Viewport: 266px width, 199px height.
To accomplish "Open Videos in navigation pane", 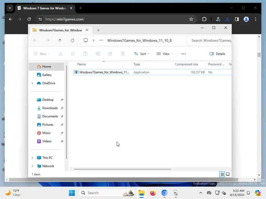I will pos(47,141).
